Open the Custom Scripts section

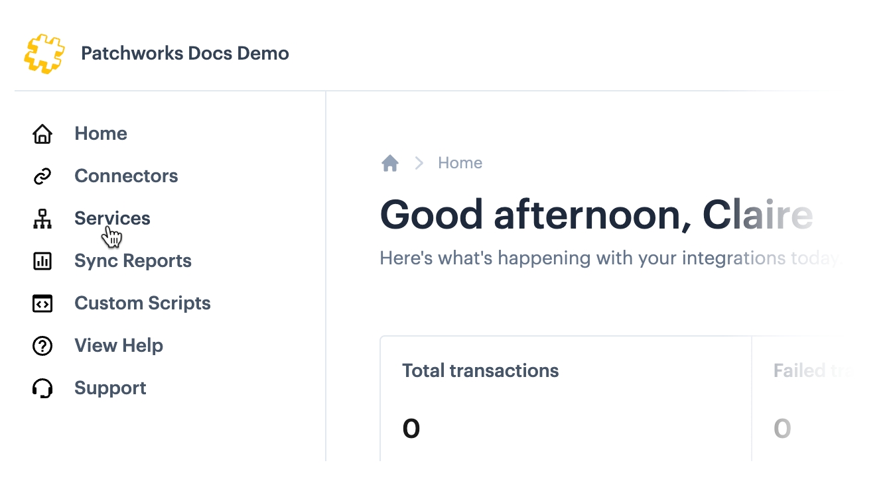[143, 303]
